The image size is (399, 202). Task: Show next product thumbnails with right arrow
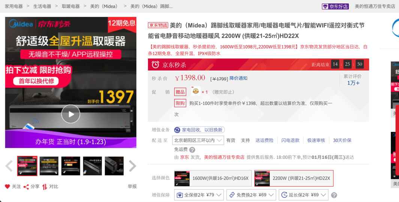point(132,166)
